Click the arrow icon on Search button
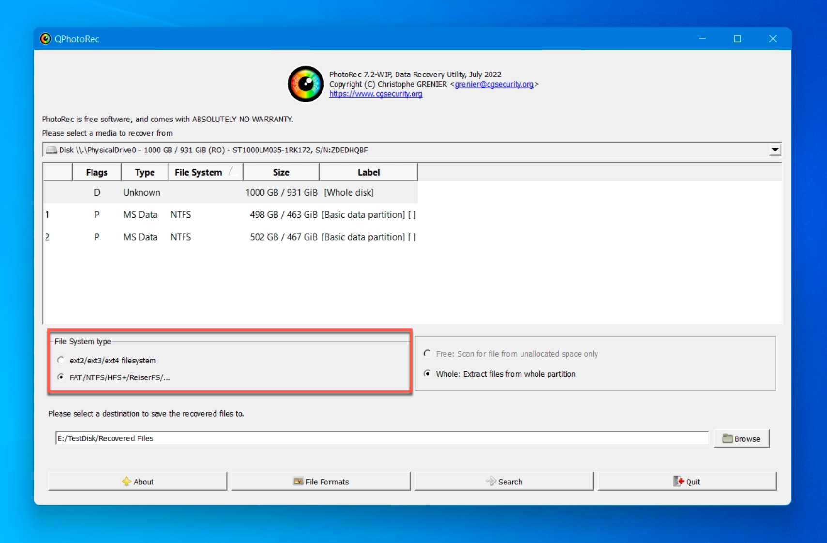Image resolution: width=827 pixels, height=543 pixels. click(x=491, y=482)
